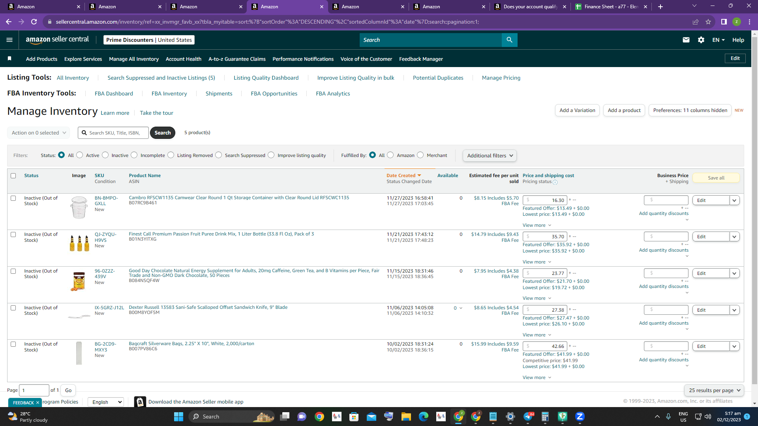The width and height of the screenshot is (758, 426).
Task: Share this page using the address bar icon
Action: (696, 22)
